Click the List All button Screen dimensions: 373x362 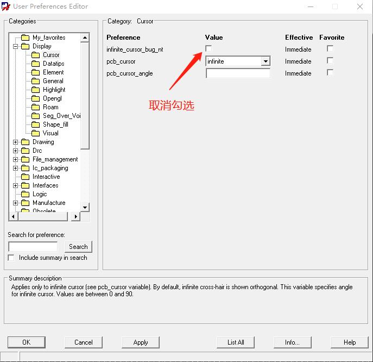(x=236, y=342)
